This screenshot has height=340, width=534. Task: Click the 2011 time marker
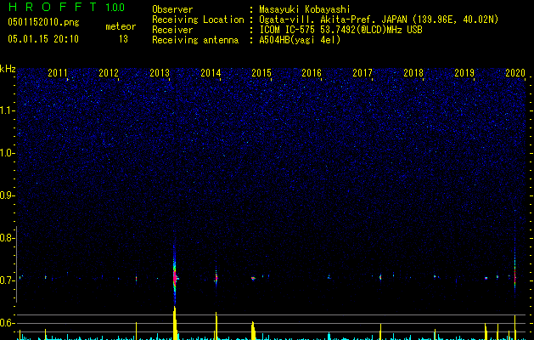(57, 73)
